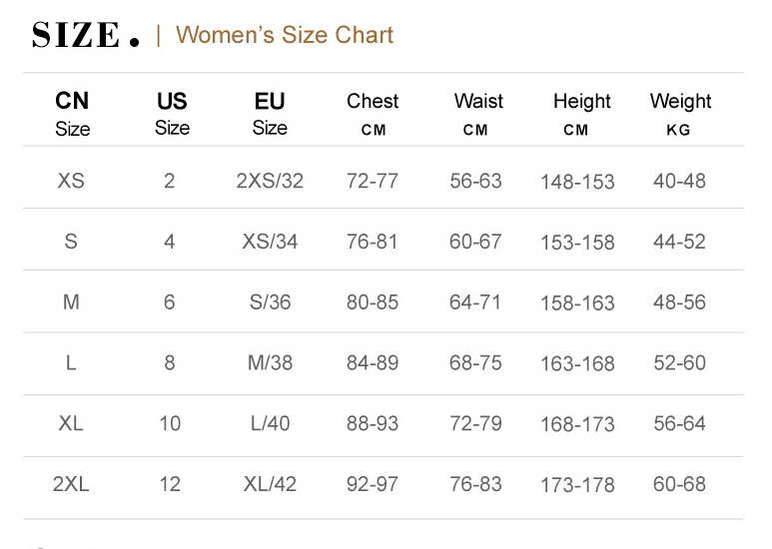Image resolution: width=772 pixels, height=549 pixels.
Task: Select the L/40 EU size cell
Action: tap(270, 423)
